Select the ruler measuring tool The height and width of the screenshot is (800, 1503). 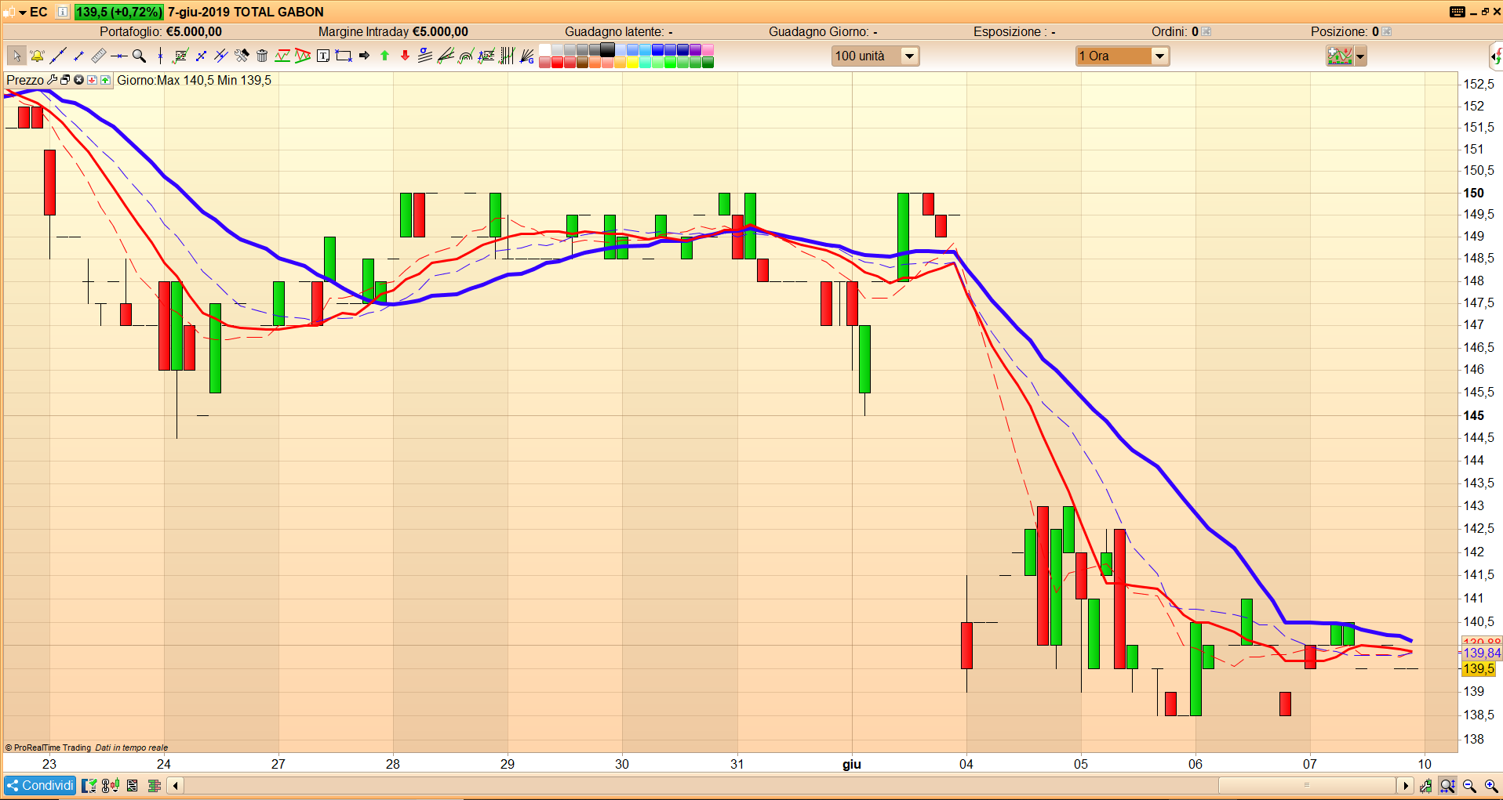click(98, 56)
